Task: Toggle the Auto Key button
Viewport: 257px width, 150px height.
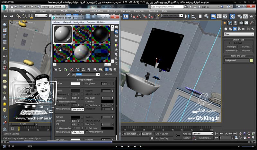Action: coord(187,134)
